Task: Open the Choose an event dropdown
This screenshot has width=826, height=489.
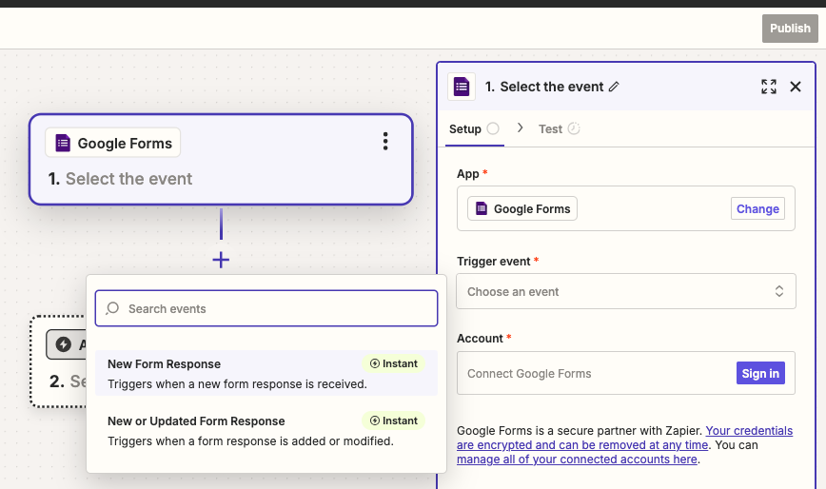Action: [626, 291]
